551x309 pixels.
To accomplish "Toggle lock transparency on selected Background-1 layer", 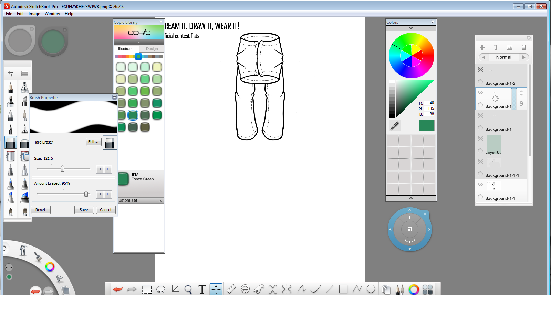I will tap(521, 104).
